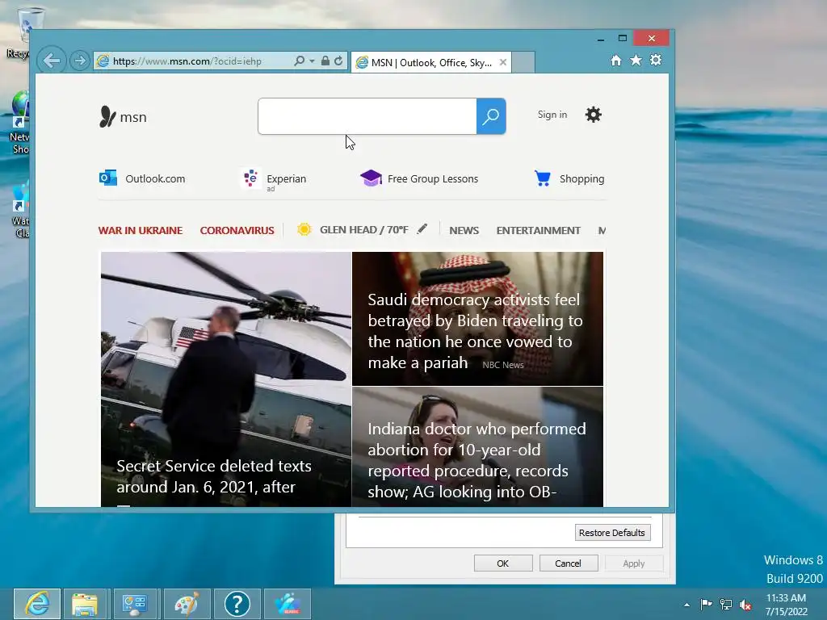827x620 pixels.
Task: Go back with the browser back arrow
Action: point(52,61)
